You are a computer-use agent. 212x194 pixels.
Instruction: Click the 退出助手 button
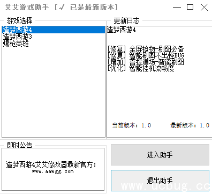pyautogui.click(x=160, y=181)
